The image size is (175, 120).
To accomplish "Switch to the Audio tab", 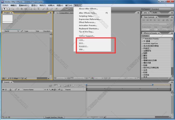I will coord(155,13).
